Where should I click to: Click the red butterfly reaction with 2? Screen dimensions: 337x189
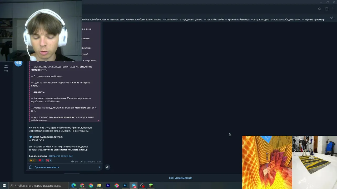coord(48,160)
